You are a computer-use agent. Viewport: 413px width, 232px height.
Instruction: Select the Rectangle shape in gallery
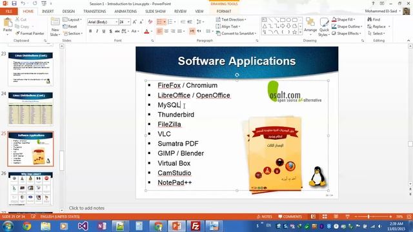(283, 20)
